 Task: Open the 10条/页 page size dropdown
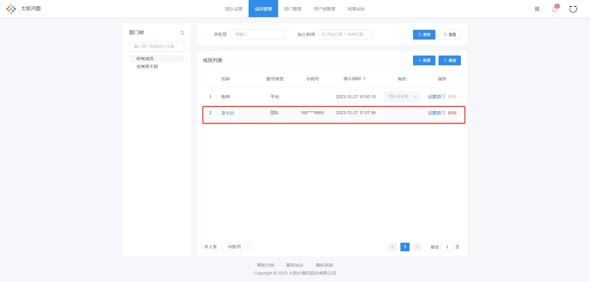click(x=237, y=247)
